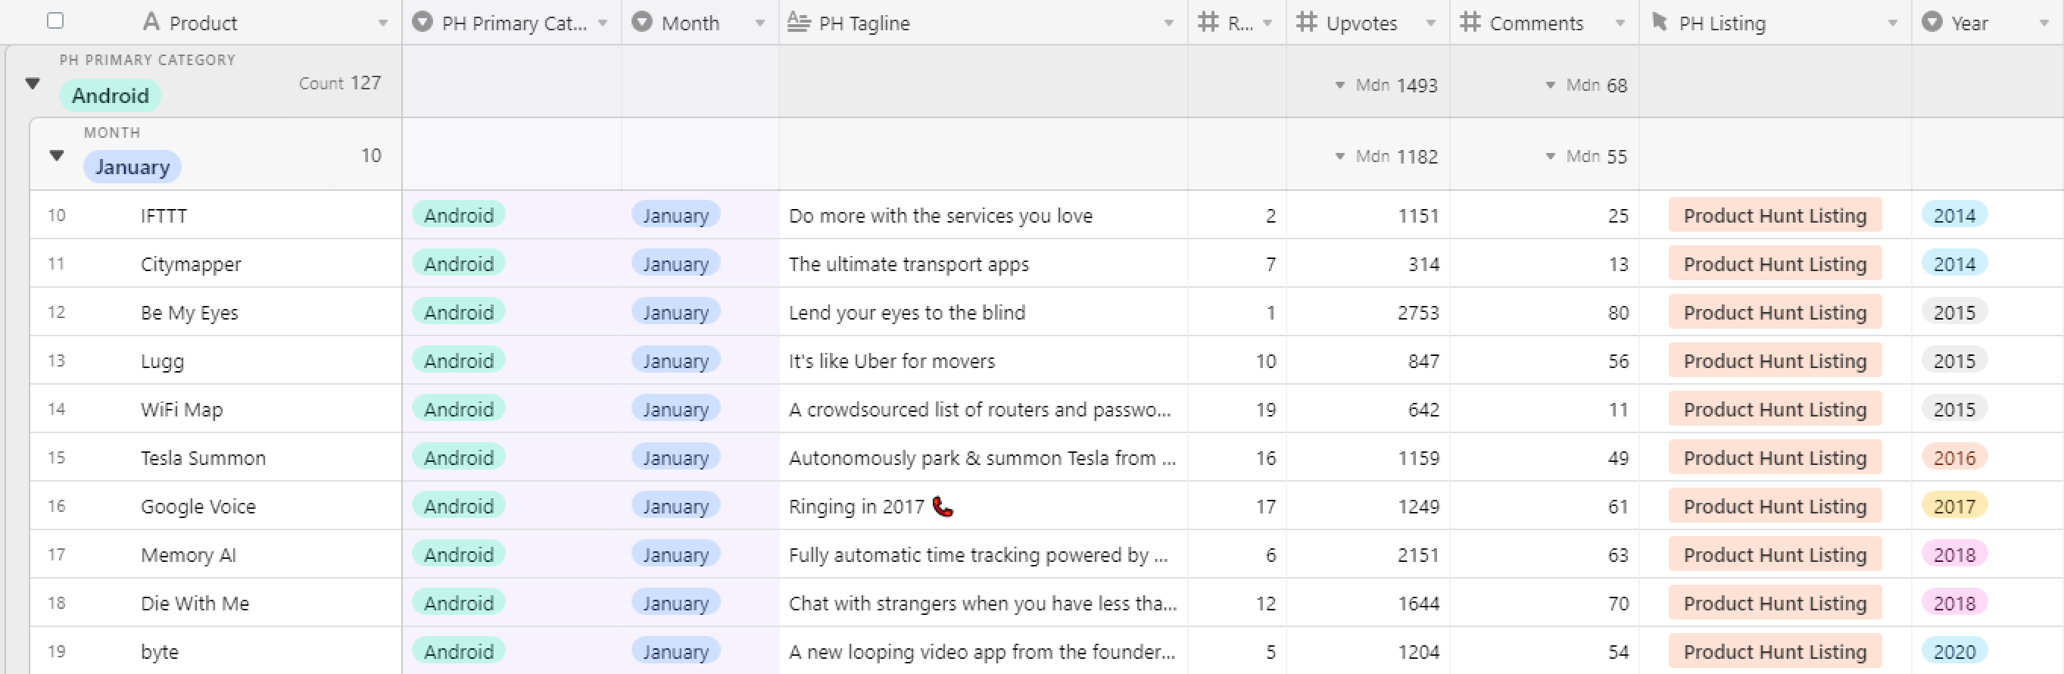Click the PH Primary Category single-select icon
Screen dimensions: 2064x674
coord(422,22)
